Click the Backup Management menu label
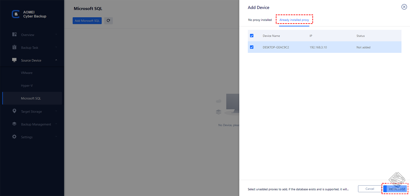This screenshot has height=196, width=410. click(x=36, y=124)
